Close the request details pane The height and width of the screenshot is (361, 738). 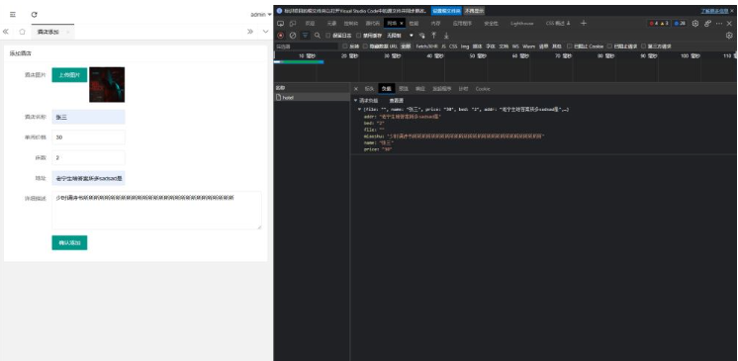click(x=356, y=88)
